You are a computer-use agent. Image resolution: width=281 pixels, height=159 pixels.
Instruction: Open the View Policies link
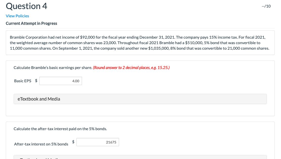click(x=17, y=16)
